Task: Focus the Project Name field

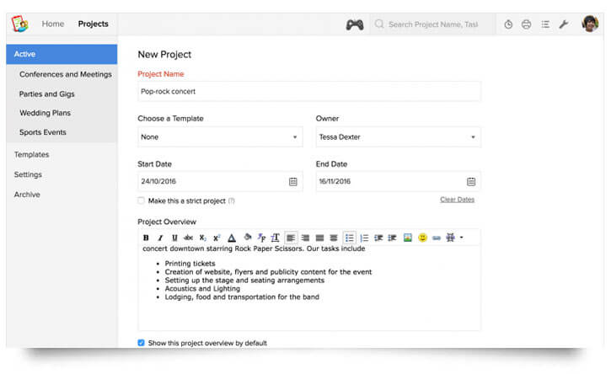Action: [x=309, y=92]
